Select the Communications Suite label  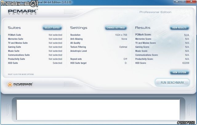(19, 55)
